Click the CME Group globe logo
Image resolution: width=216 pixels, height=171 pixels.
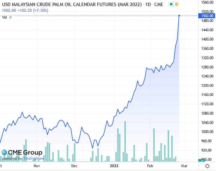tap(4, 153)
